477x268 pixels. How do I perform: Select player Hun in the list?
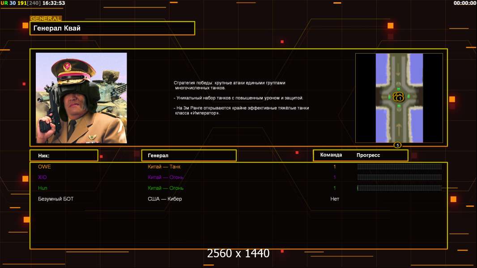click(x=43, y=188)
